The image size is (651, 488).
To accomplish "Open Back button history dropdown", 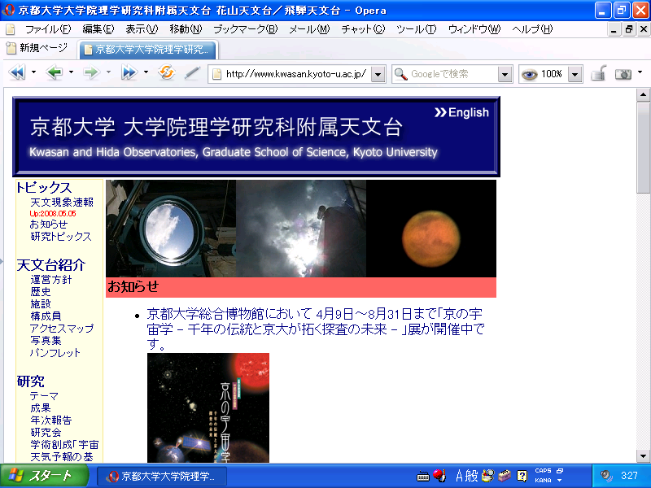I will [71, 72].
